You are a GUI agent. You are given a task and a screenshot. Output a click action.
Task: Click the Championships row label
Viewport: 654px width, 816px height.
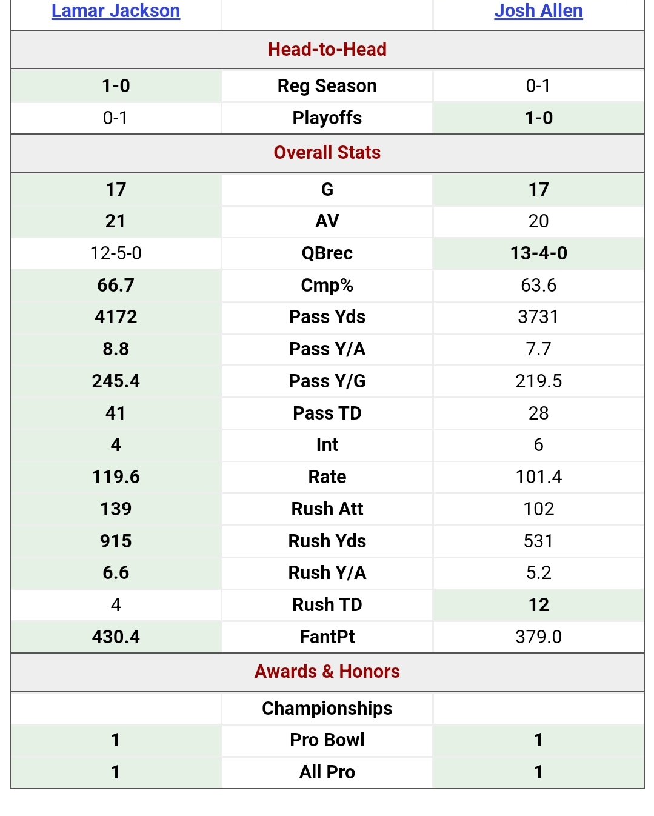point(327,708)
